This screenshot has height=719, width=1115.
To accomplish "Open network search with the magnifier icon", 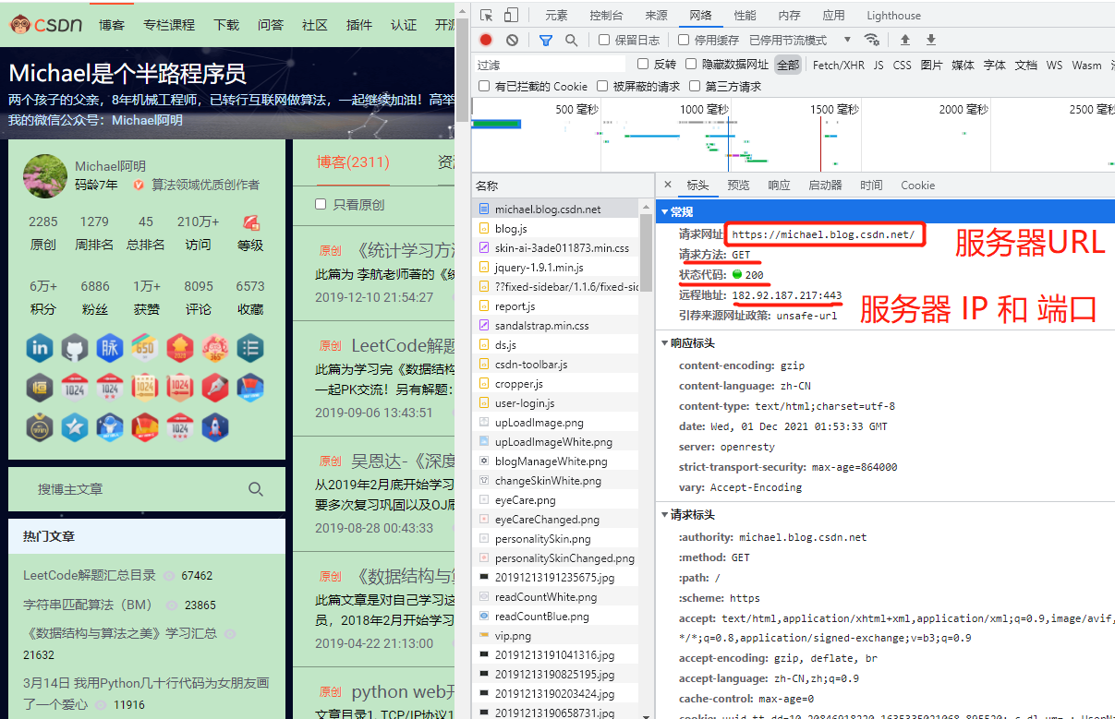I will tap(571, 40).
